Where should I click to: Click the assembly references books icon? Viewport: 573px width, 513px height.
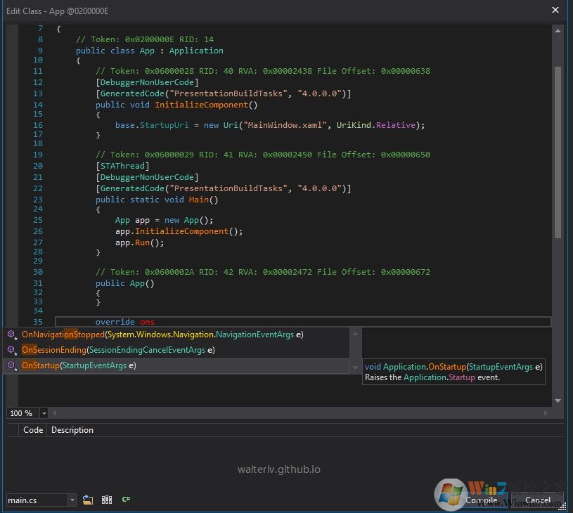[x=107, y=500]
